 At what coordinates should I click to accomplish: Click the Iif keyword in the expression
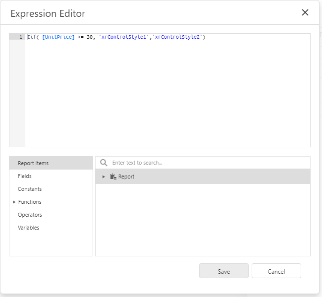point(32,37)
